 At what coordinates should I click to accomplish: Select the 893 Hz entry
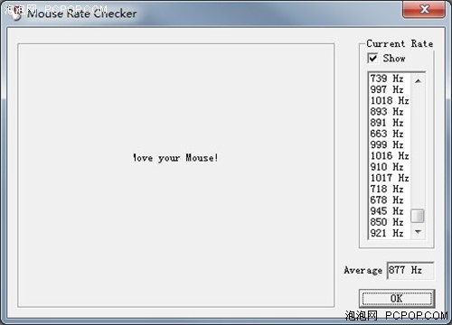click(389, 112)
